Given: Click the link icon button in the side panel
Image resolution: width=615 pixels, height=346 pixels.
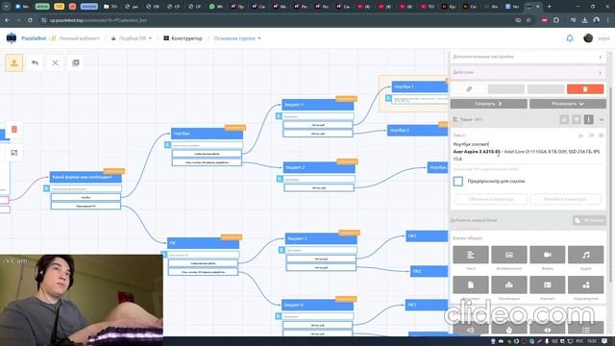Looking at the screenshot, I should 469,89.
